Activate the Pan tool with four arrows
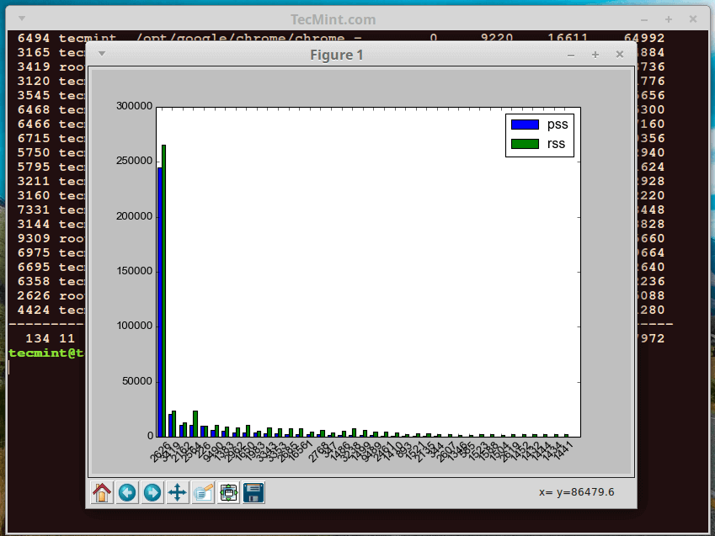 coord(178,492)
